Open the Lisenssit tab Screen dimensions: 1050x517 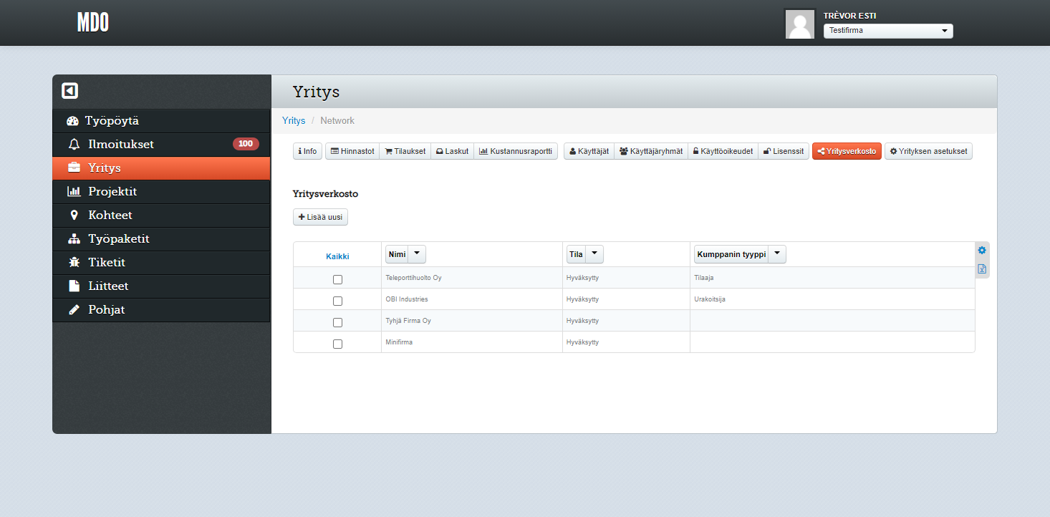[784, 151]
